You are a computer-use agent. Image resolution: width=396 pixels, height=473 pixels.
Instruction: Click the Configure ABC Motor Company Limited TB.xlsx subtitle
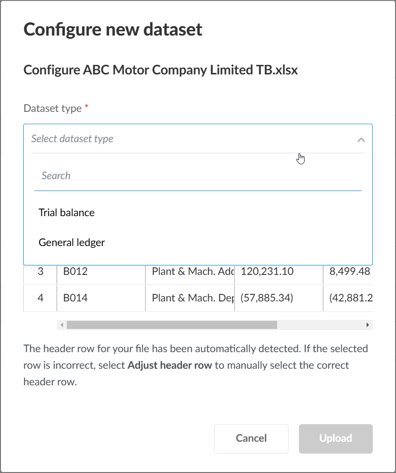coord(161,70)
